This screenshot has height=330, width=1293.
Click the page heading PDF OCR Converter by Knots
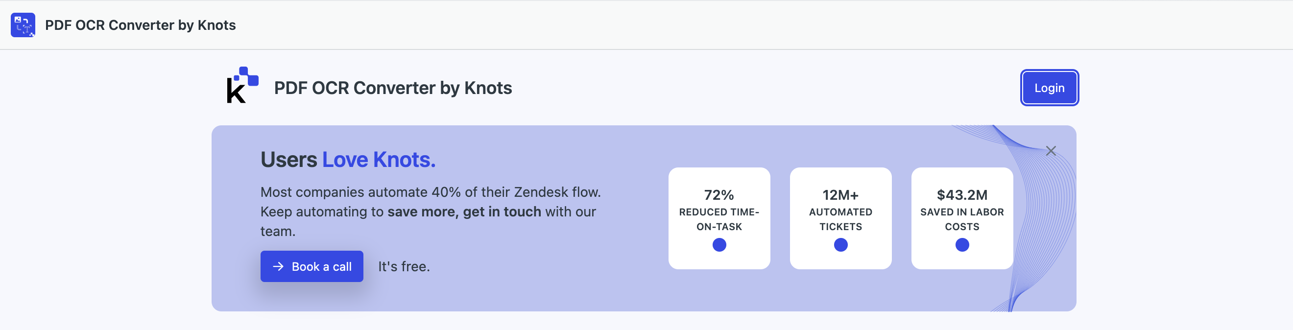[x=392, y=88]
